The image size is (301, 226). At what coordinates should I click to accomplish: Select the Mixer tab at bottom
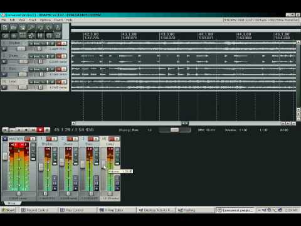12,203
